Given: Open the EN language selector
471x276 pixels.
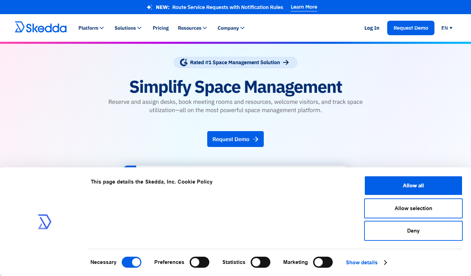Looking at the screenshot, I should click(447, 28).
